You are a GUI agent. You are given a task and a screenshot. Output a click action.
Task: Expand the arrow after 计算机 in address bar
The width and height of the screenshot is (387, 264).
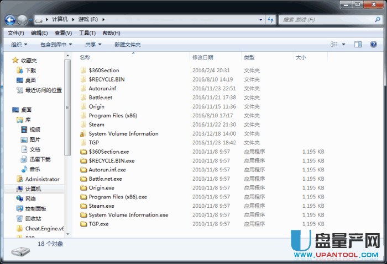[73, 19]
